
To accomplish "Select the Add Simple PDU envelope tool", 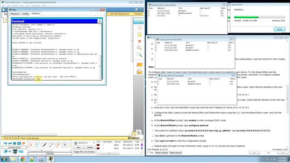I will [140, 65].
